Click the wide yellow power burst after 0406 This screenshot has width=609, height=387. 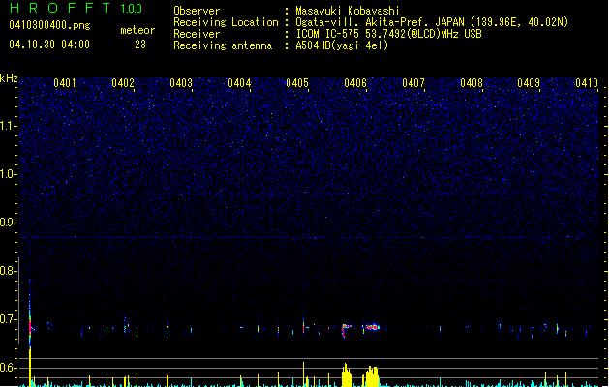[372, 376]
